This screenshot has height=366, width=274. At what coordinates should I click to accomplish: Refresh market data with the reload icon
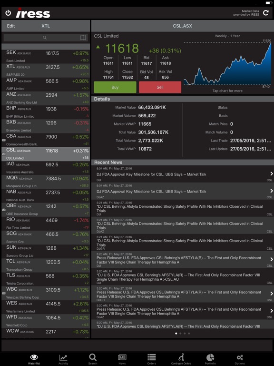point(266,13)
